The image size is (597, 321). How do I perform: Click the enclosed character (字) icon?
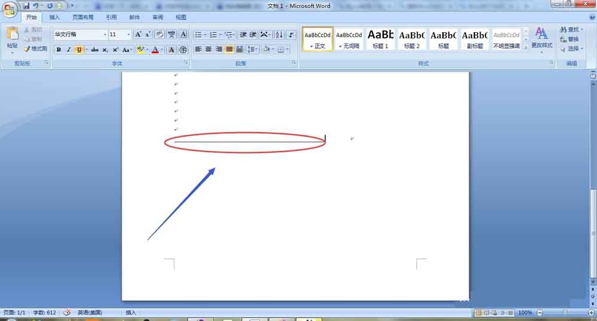(x=183, y=50)
